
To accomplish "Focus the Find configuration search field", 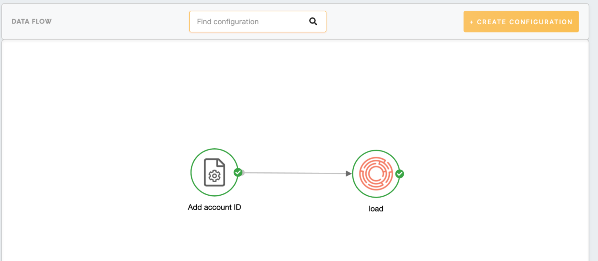I will pos(249,22).
